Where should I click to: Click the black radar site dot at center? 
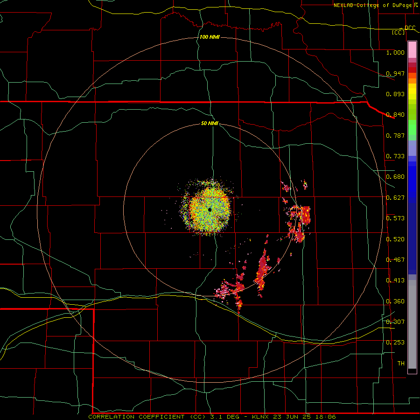(210, 210)
